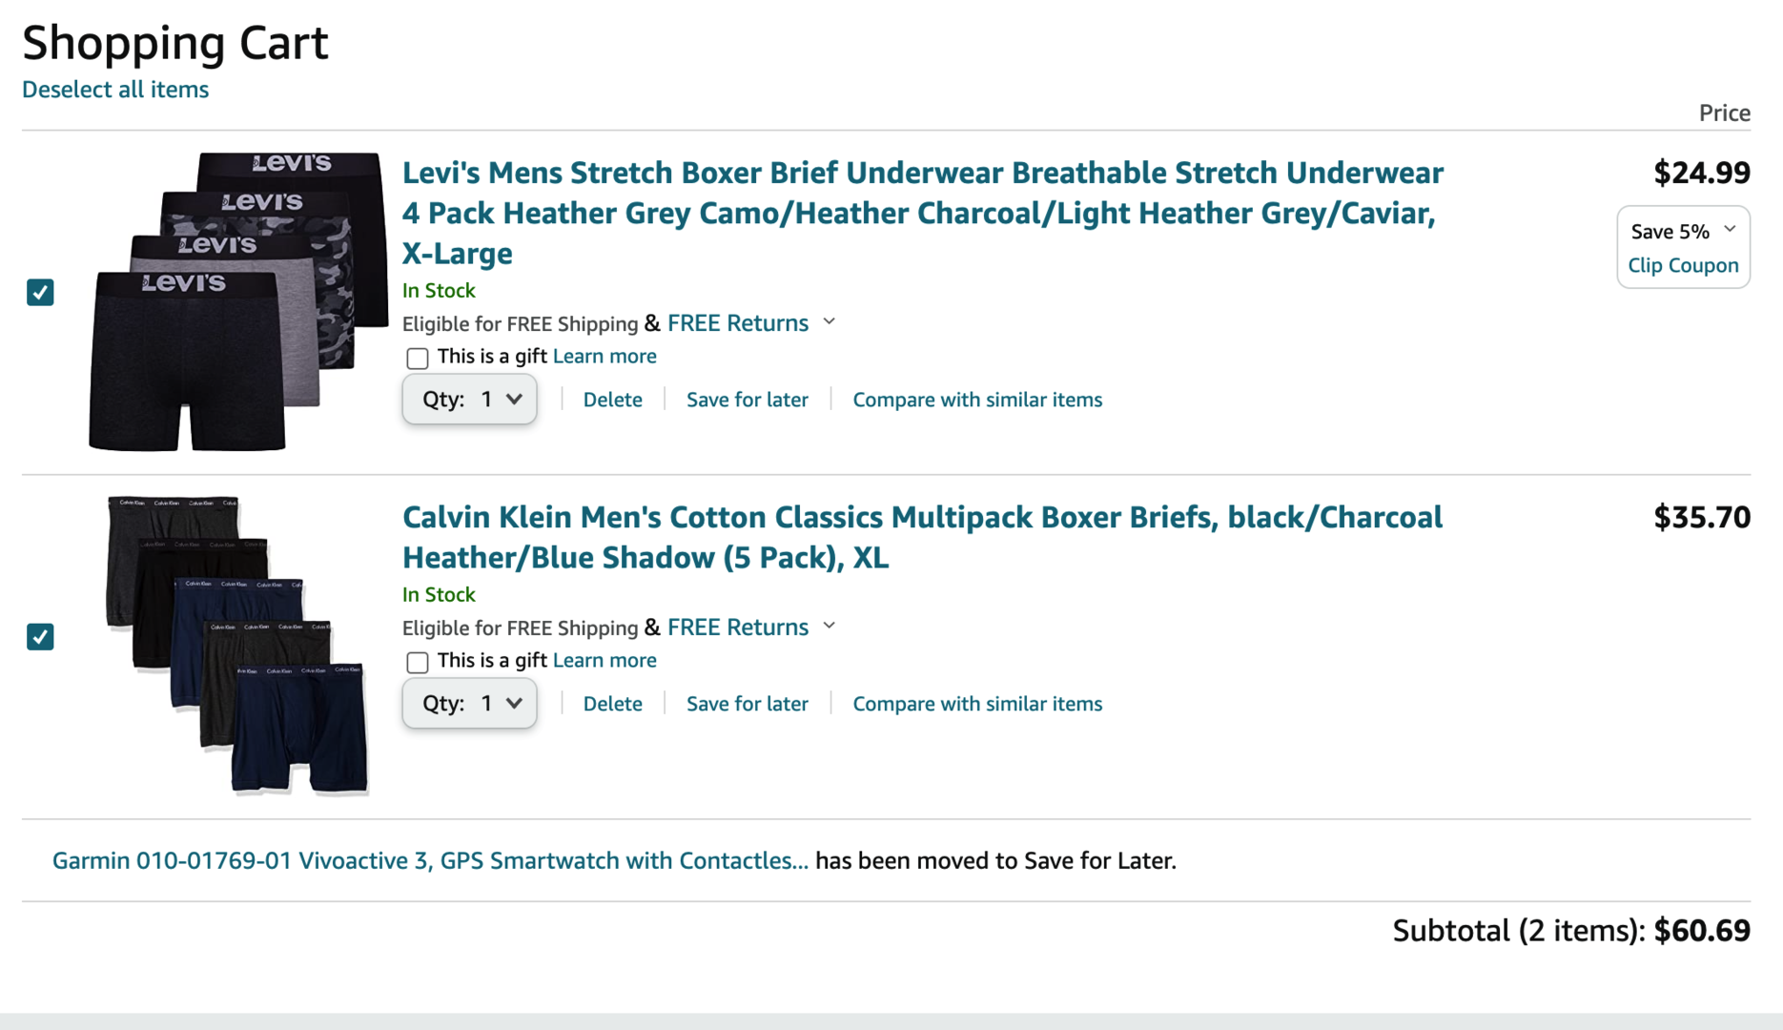
Task: Click the Clip Coupon link
Action: (x=1683, y=265)
